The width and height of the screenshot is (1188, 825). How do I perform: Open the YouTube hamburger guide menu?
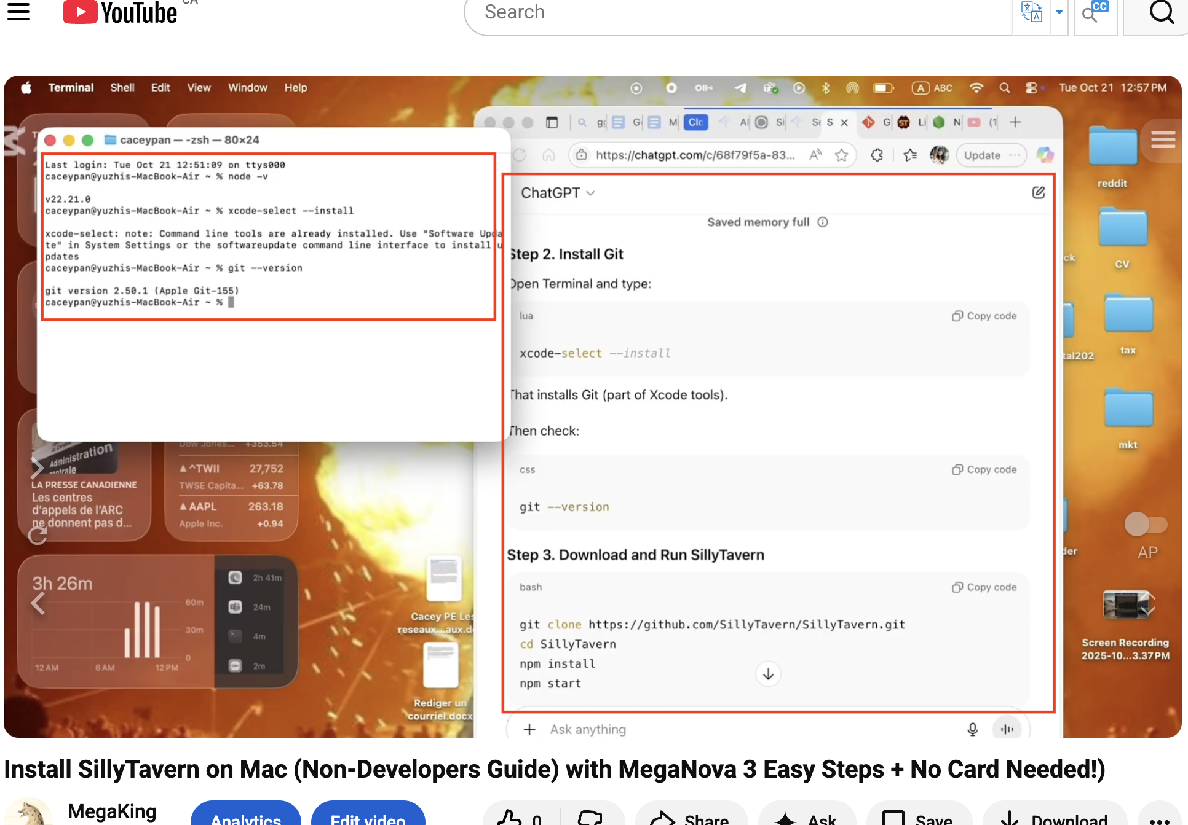18,11
